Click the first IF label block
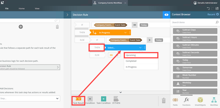Screen dimensions: 220x108 point(82,25)
